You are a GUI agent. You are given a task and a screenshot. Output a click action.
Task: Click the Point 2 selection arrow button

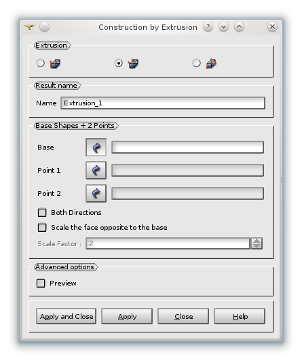tap(96, 193)
